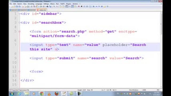
Task: Click "submit" type value on line 9
Action: (66, 58)
